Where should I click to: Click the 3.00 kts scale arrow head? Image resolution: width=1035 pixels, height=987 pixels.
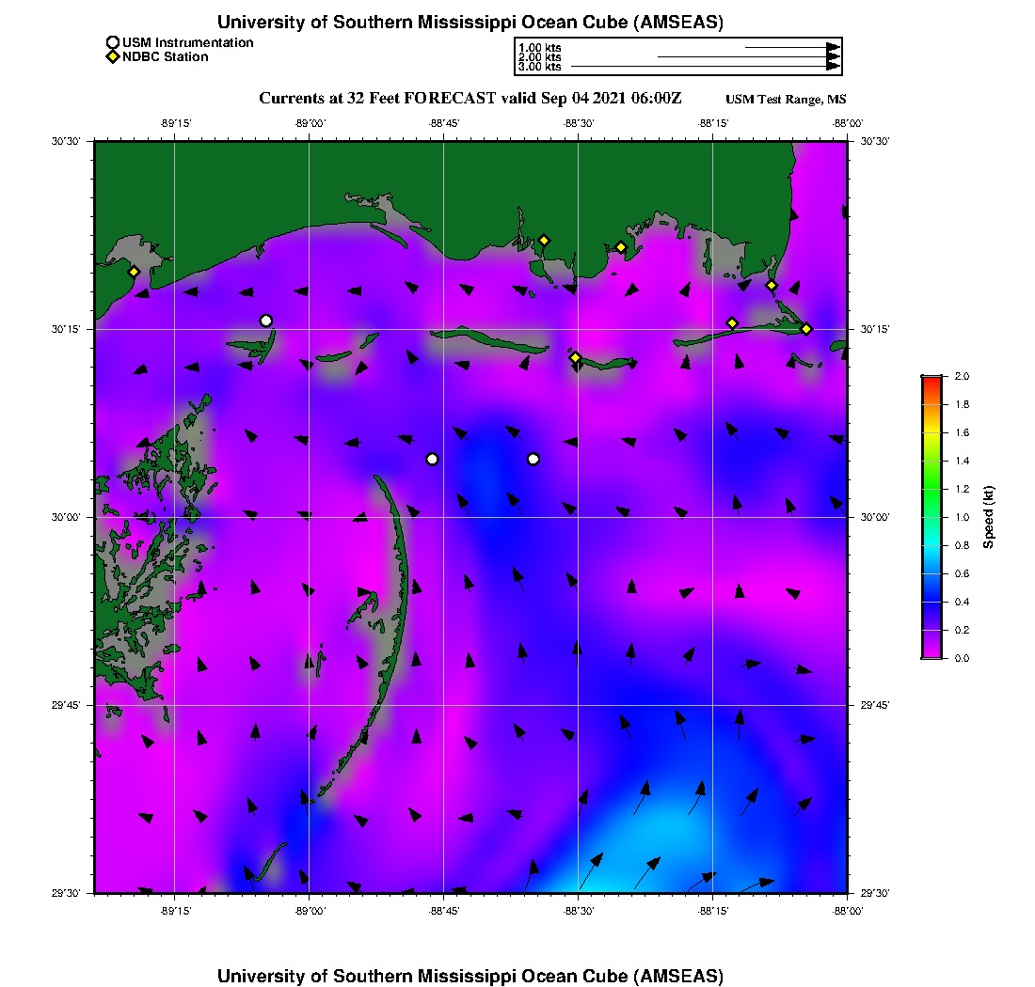coord(834,67)
